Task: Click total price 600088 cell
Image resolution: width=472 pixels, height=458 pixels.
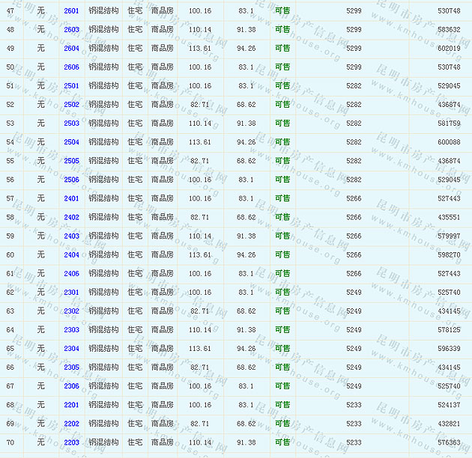Action: [x=449, y=142]
